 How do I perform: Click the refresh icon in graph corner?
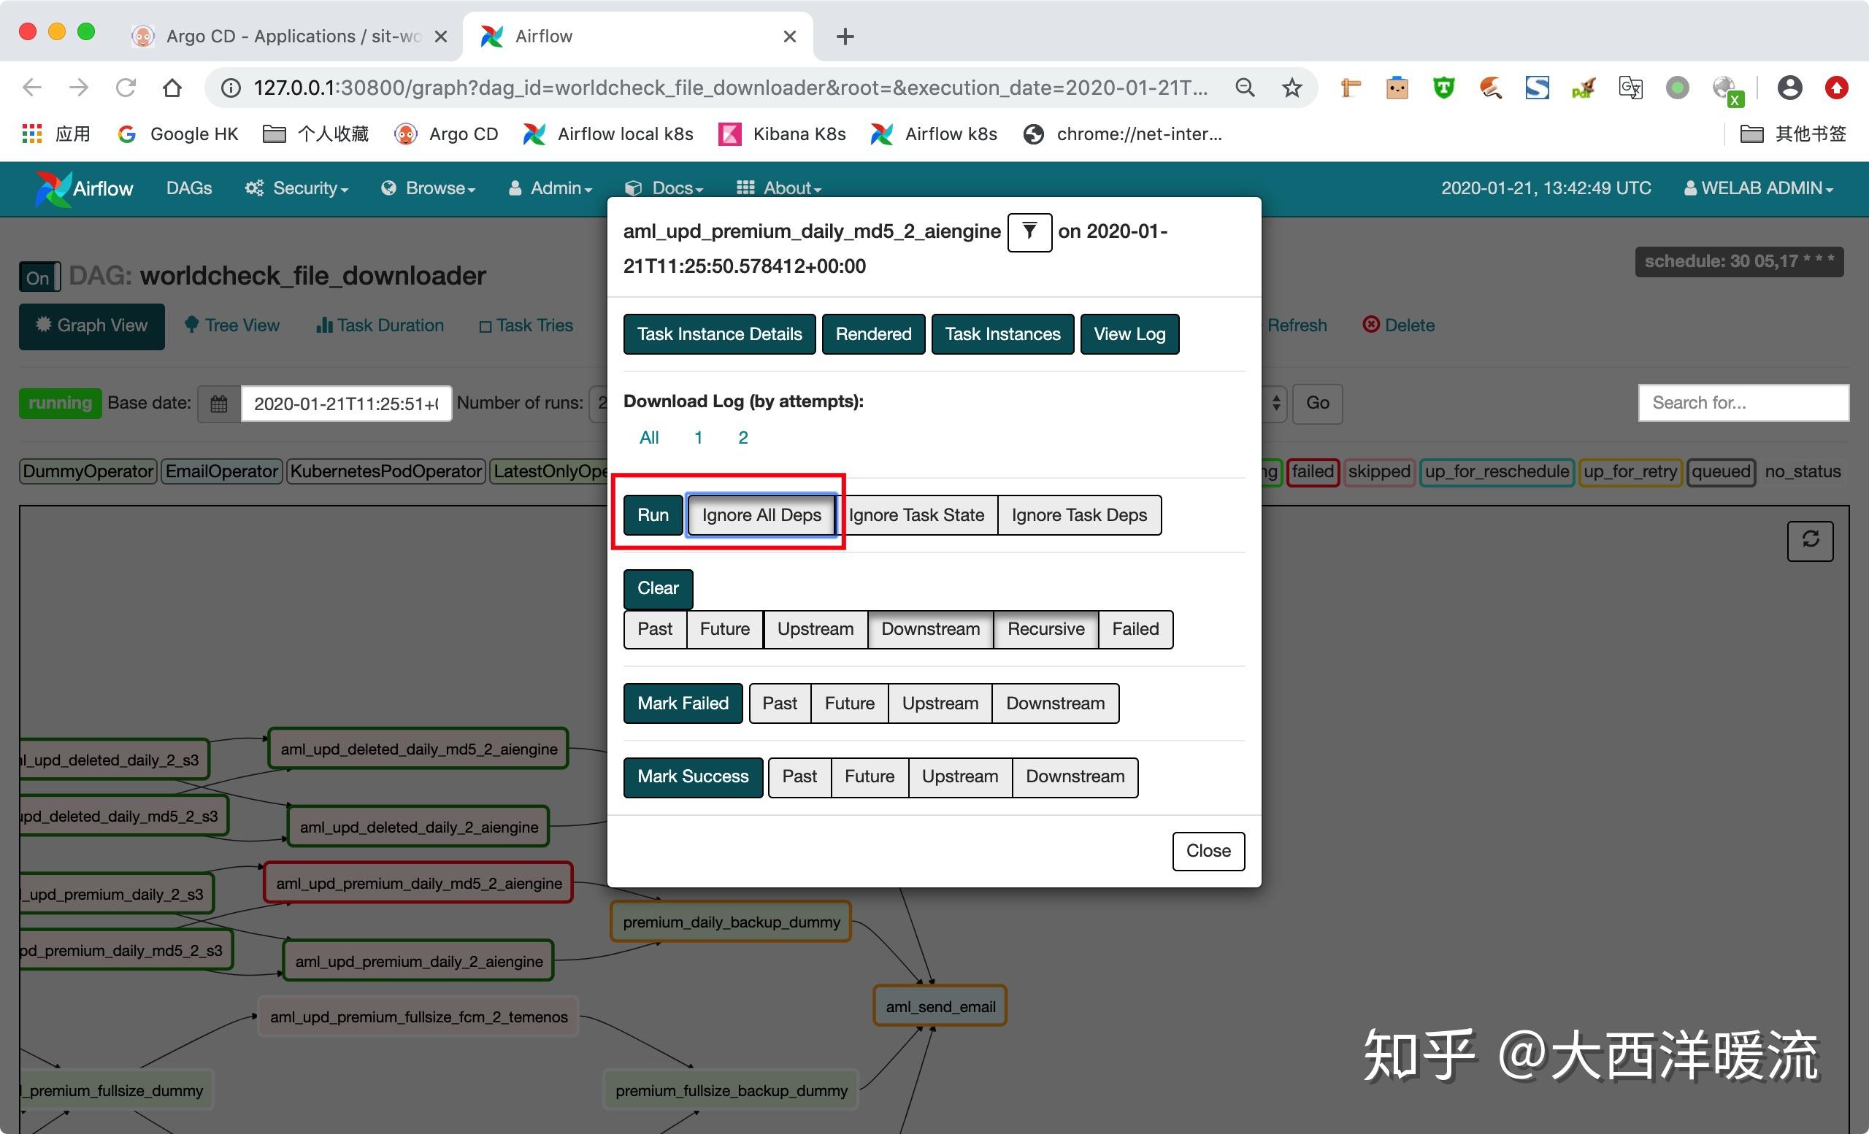(1811, 540)
